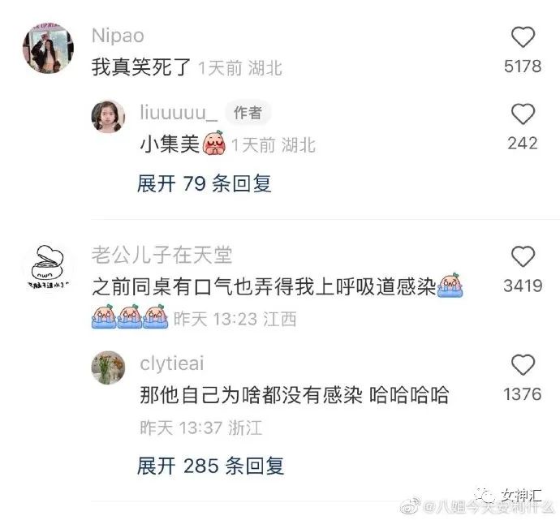Screen dimensions: 560x520
Task: Open liuuuuu_ username link
Action: coord(179,113)
